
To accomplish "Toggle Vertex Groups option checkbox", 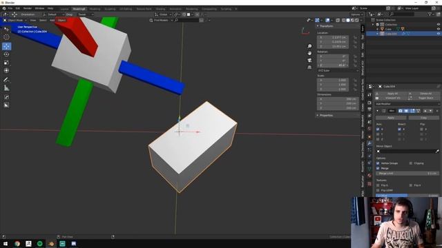I will [378, 163].
